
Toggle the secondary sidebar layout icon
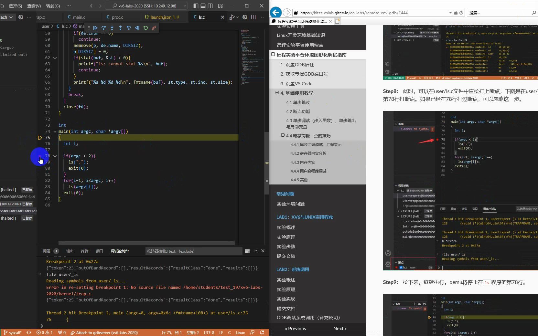(210, 6)
